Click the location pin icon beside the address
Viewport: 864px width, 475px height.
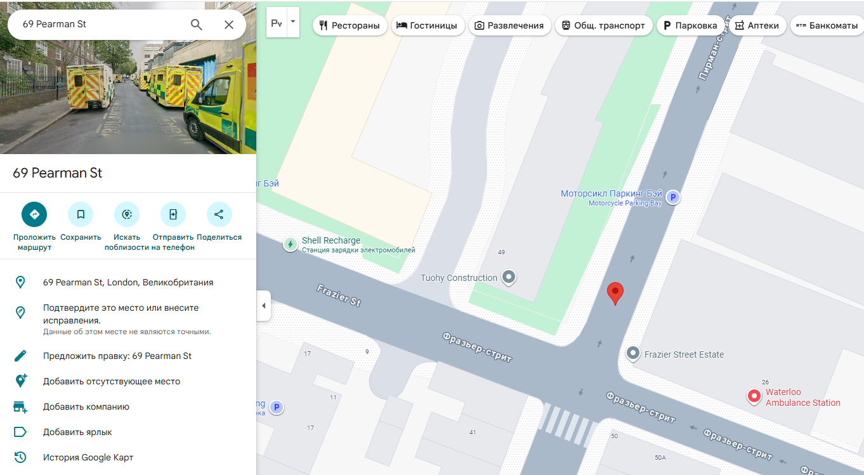(20, 282)
